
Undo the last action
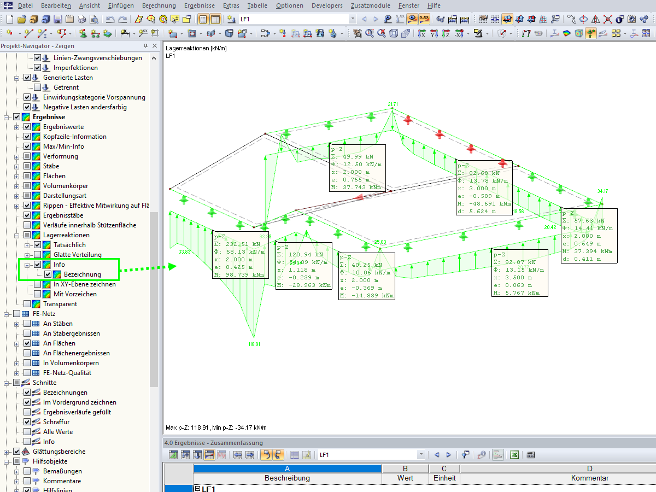click(110, 19)
